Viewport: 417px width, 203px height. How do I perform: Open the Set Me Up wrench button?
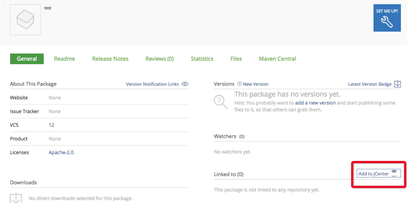(387, 18)
